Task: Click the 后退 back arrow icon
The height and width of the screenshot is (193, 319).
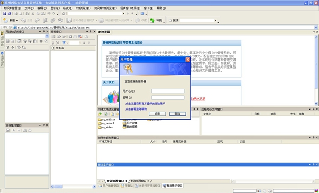Action: 23,20
